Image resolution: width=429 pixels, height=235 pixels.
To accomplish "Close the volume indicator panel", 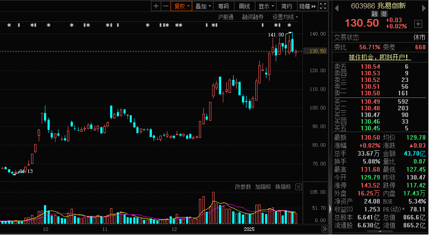I will click(299, 187).
